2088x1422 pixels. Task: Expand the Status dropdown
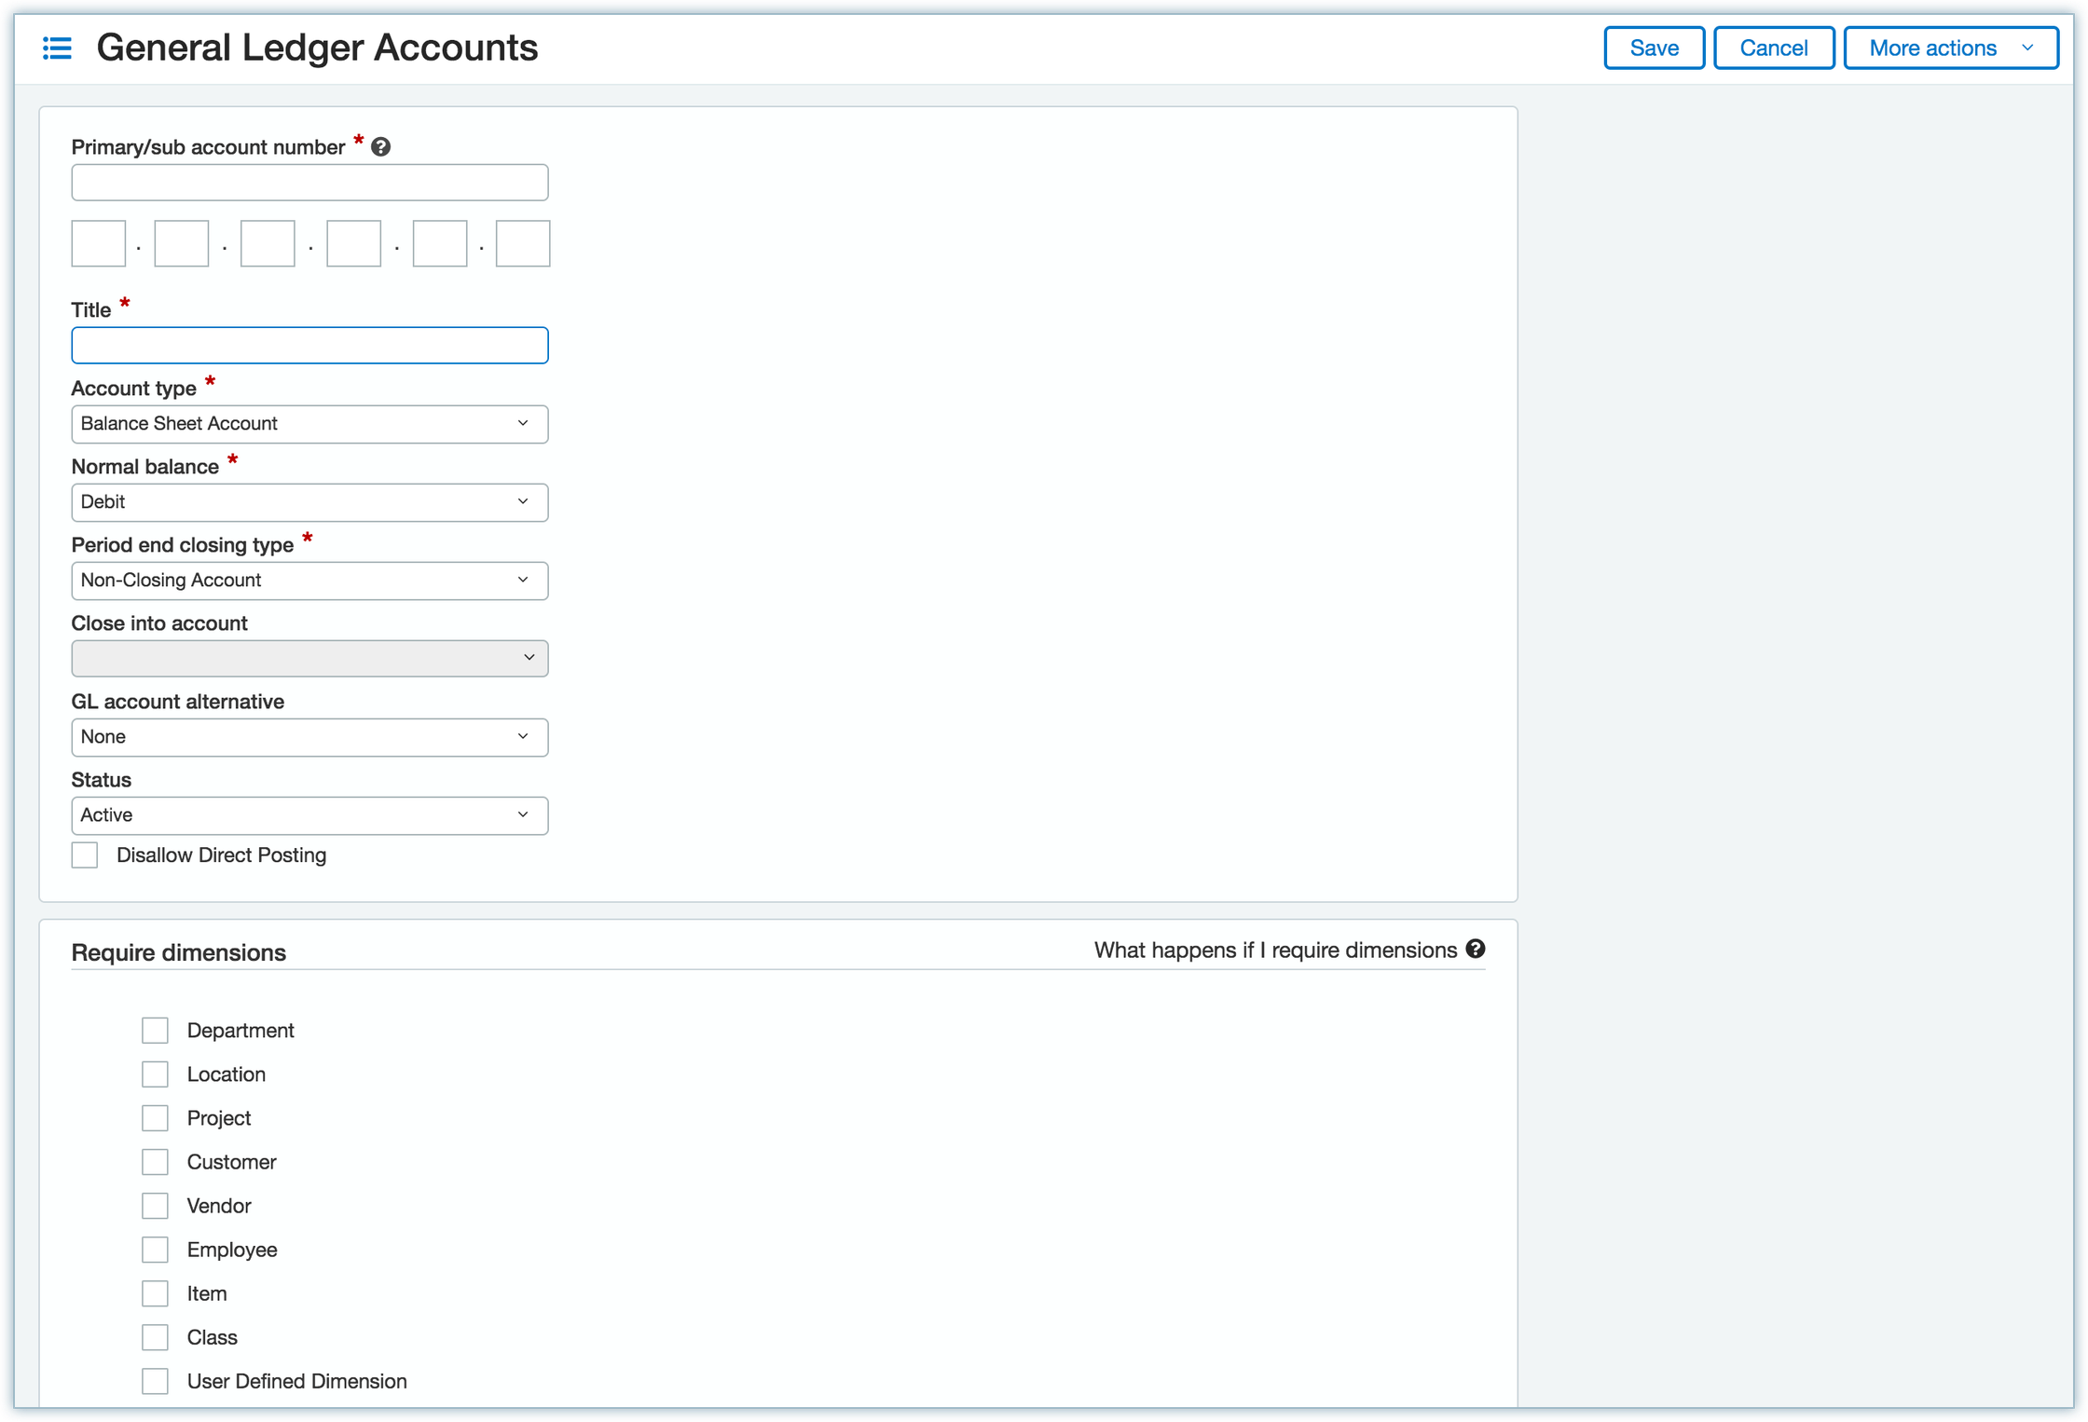click(x=309, y=815)
